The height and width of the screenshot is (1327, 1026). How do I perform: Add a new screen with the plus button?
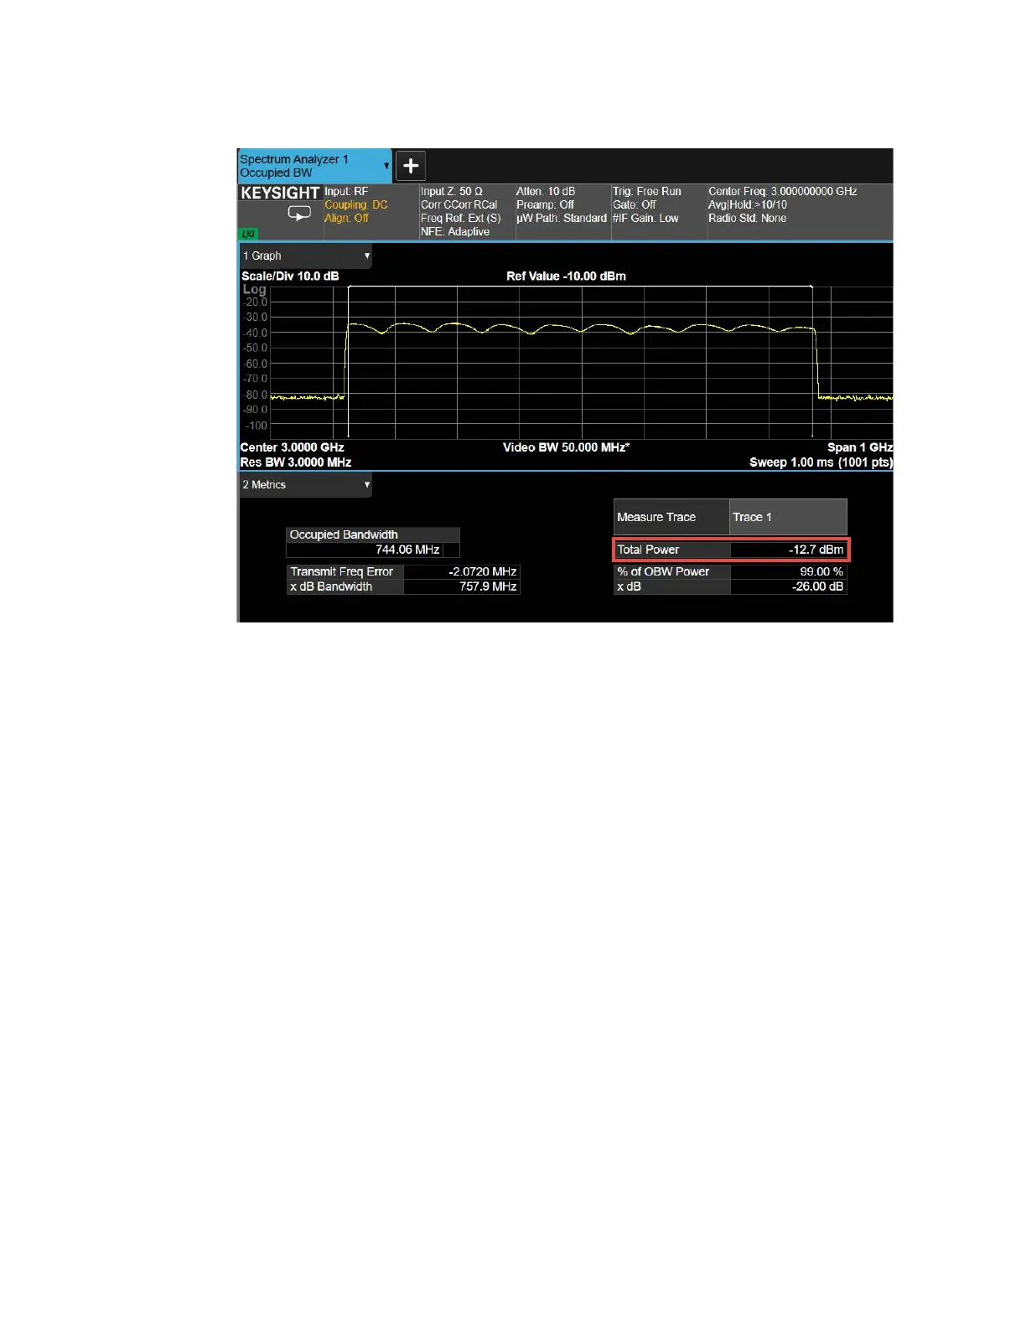411,166
